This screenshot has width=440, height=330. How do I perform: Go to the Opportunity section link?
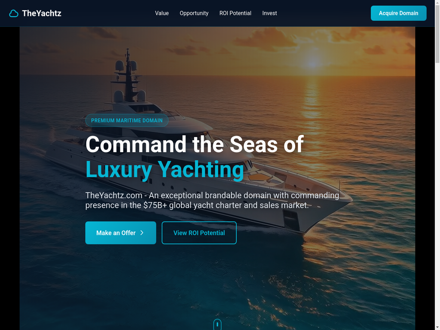point(194,13)
